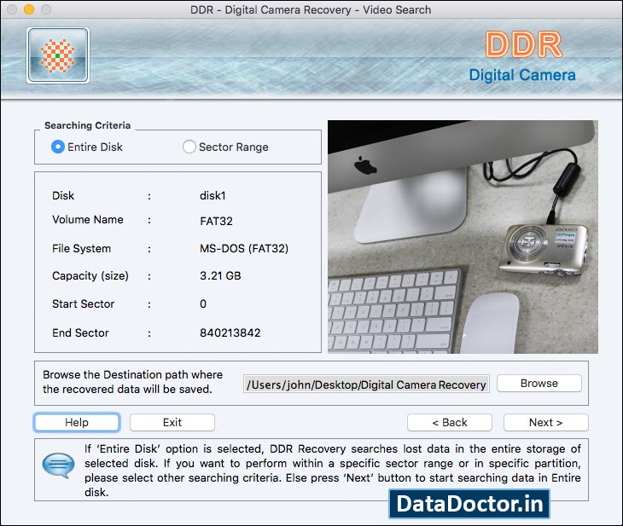Go to the previous step with Back
Image resolution: width=623 pixels, height=526 pixels.
point(449,423)
